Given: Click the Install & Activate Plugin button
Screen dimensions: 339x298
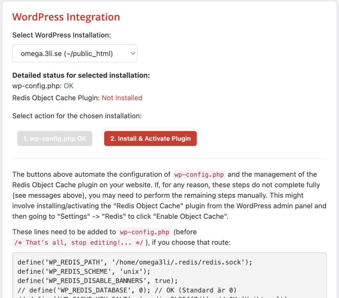Looking at the screenshot, I should point(150,139).
